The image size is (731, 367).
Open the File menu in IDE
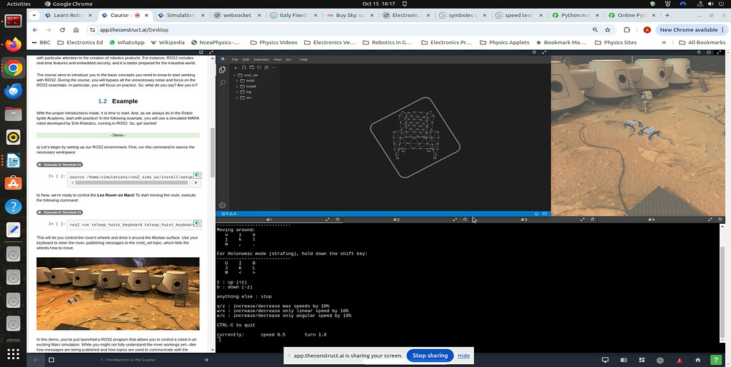coord(235,60)
